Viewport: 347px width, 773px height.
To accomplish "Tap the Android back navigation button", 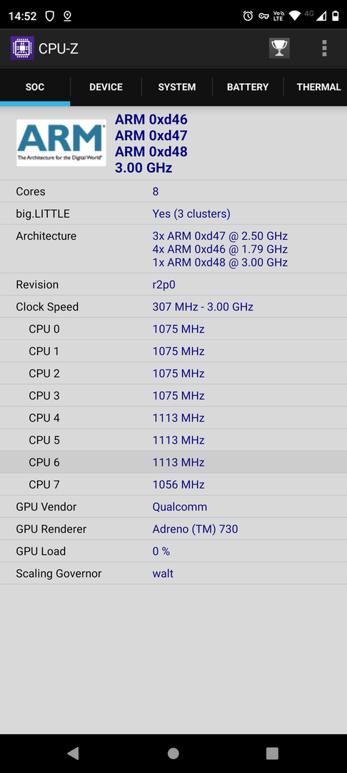I will tap(73, 753).
